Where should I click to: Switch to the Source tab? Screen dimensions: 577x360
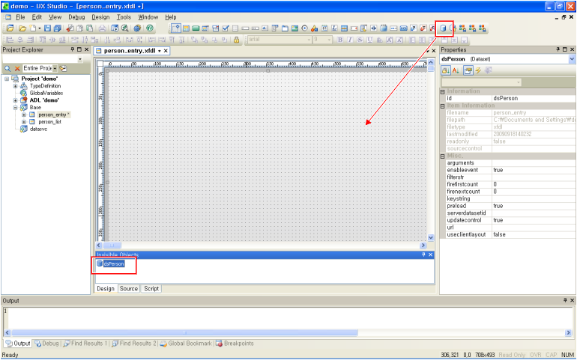pyautogui.click(x=128, y=288)
